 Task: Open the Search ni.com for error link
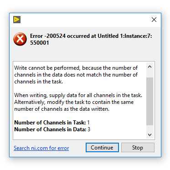pos(41,148)
